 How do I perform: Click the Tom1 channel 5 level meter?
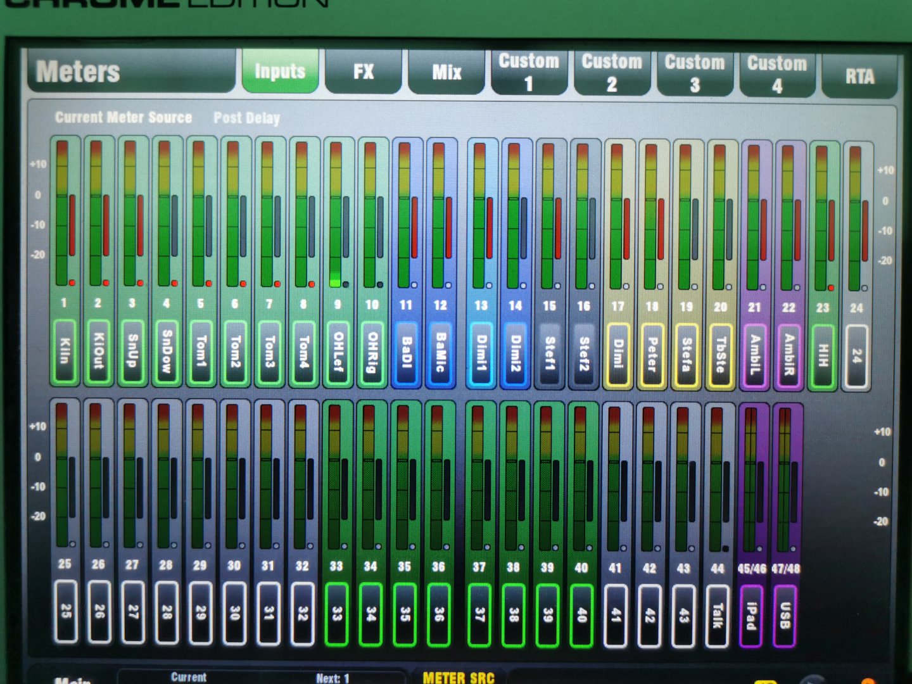click(200, 215)
